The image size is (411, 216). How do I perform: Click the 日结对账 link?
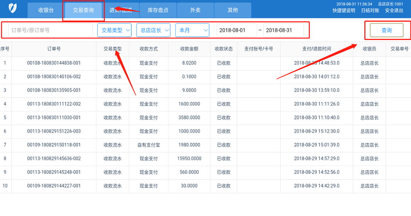[x=370, y=11]
